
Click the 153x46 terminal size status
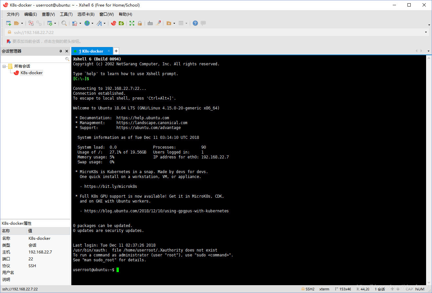tap(343, 289)
